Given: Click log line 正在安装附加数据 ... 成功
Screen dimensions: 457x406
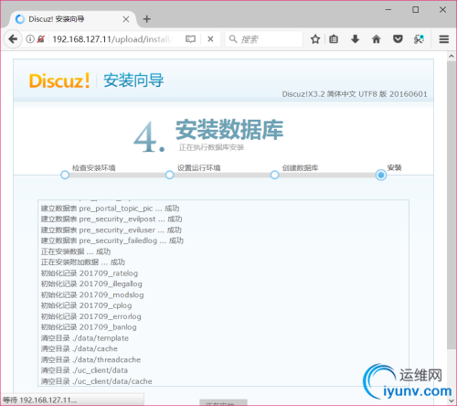Looking at the screenshot, I should 83,262.
